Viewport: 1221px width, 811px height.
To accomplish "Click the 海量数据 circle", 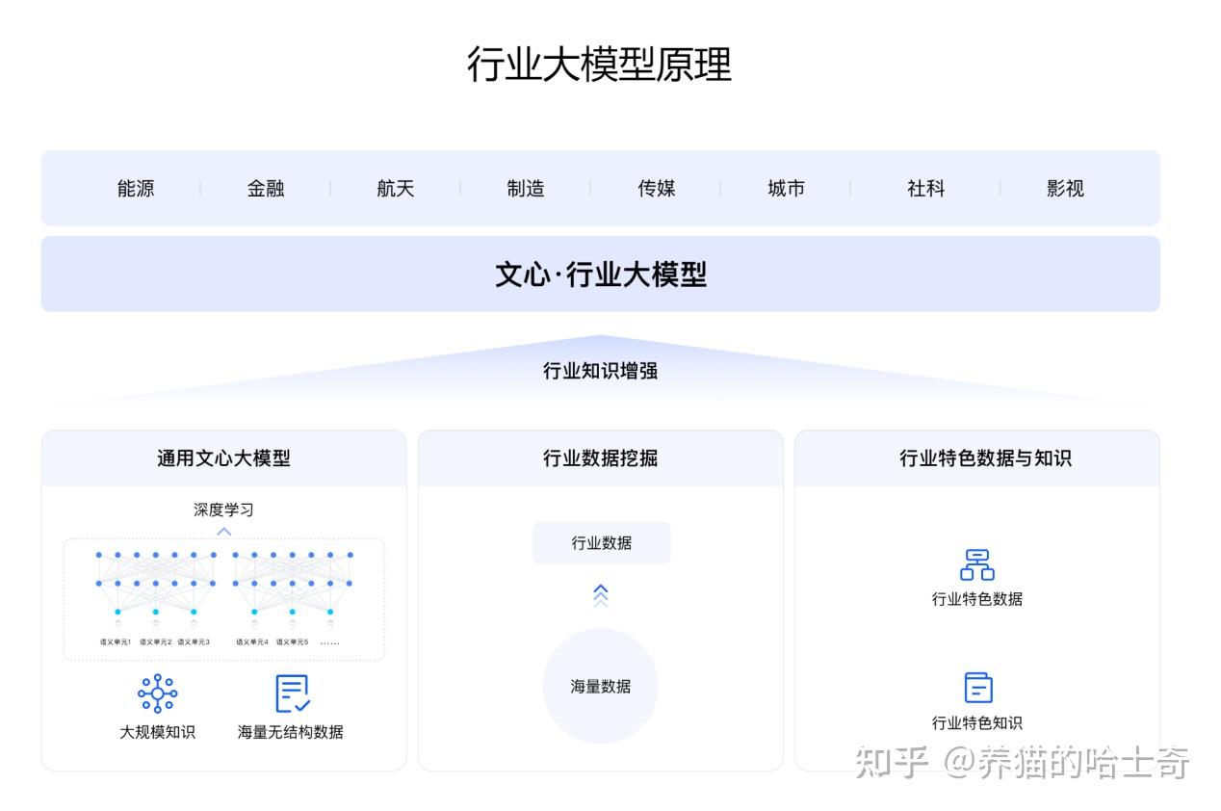I will pos(601,686).
